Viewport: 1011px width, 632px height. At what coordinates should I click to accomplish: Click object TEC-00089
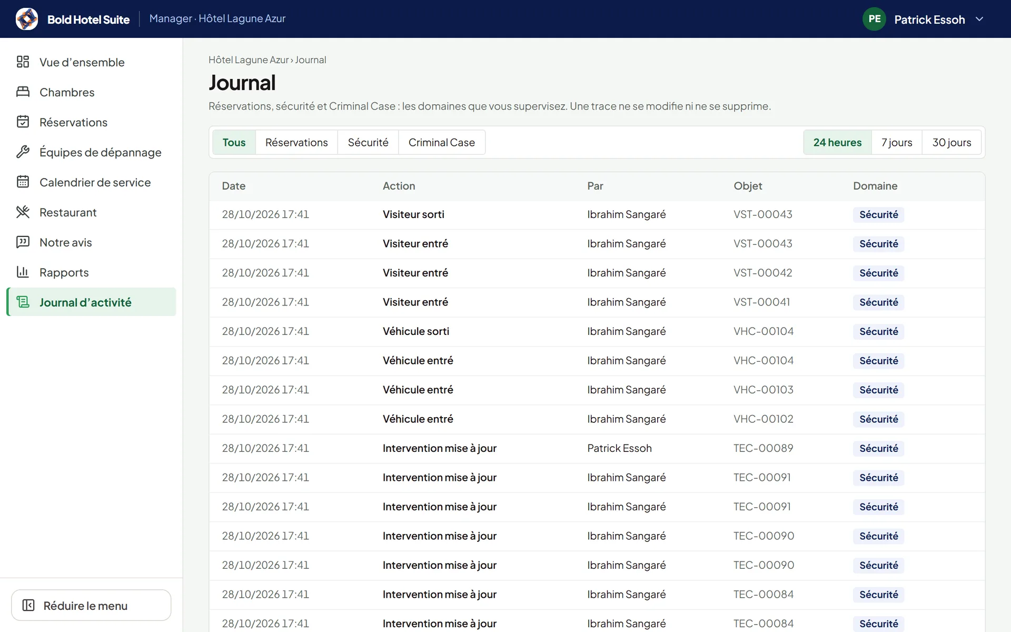tap(764, 448)
